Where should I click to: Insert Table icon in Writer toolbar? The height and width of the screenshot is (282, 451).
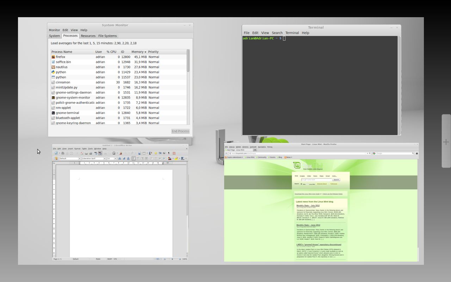coord(144,153)
